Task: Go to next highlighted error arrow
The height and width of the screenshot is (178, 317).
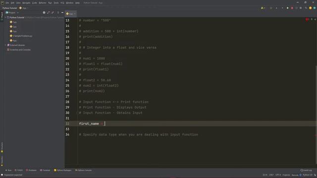Action: tap(315, 19)
